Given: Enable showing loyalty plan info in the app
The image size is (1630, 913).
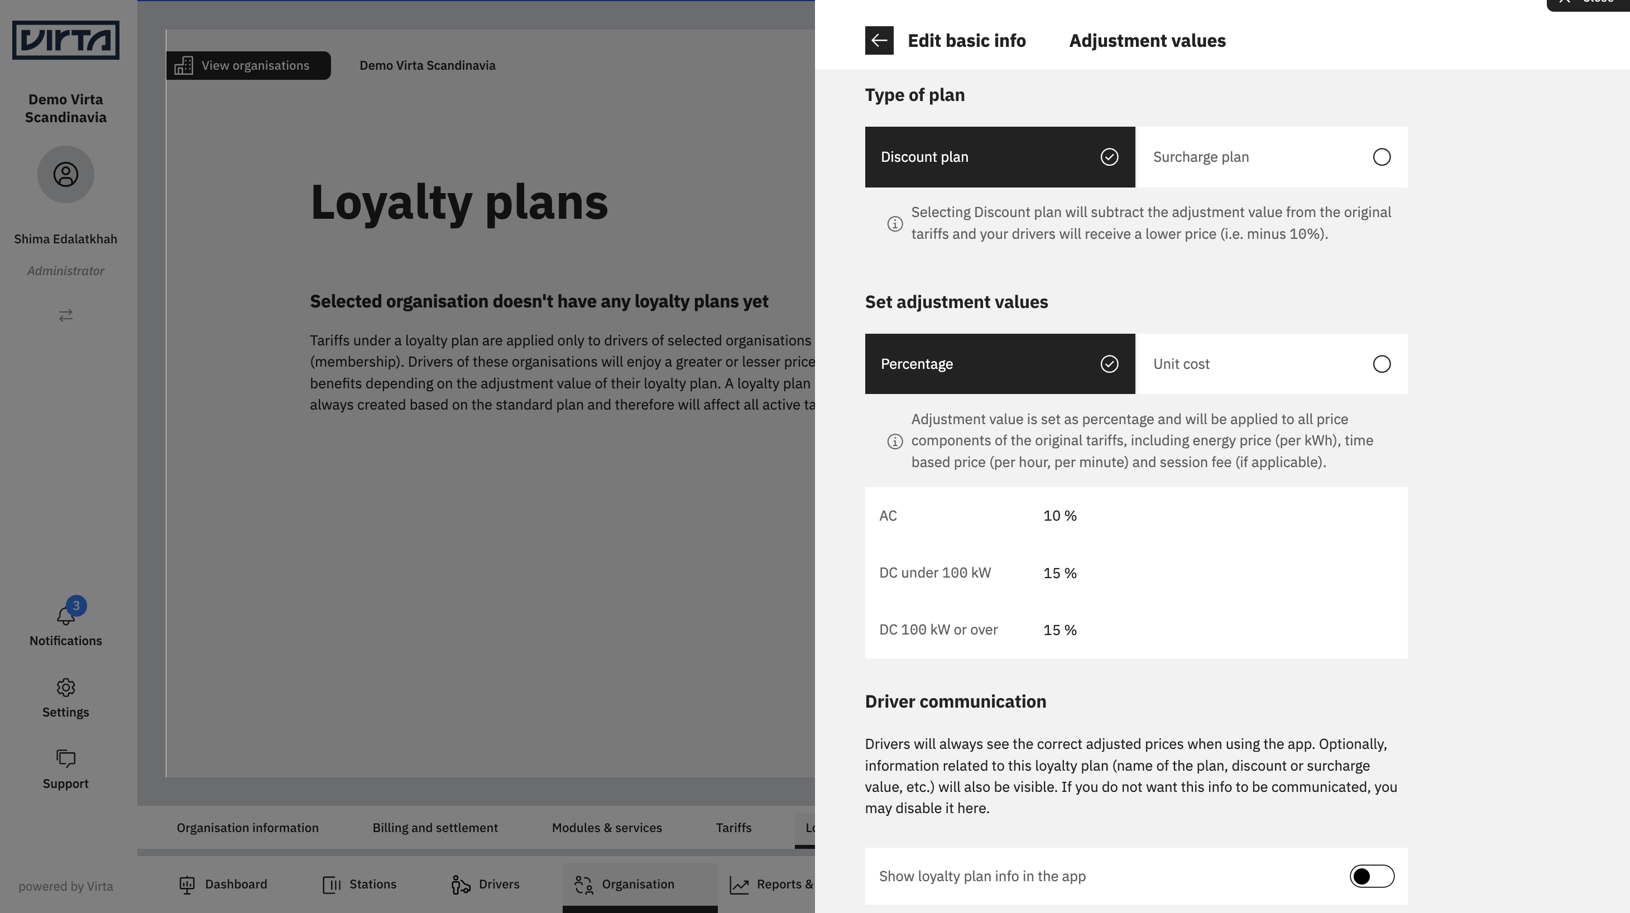Looking at the screenshot, I should coord(1372,876).
